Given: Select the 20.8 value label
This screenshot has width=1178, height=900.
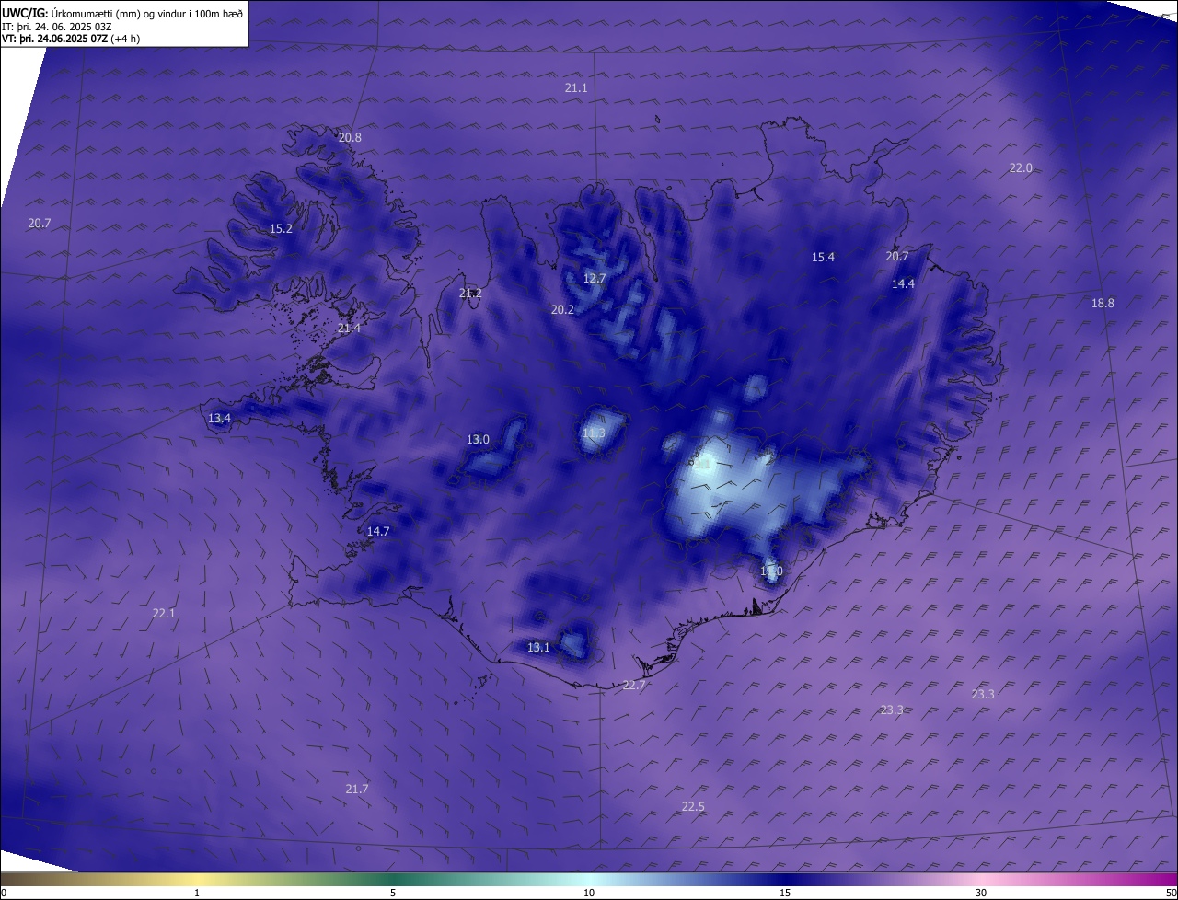Looking at the screenshot, I should click(x=350, y=137).
